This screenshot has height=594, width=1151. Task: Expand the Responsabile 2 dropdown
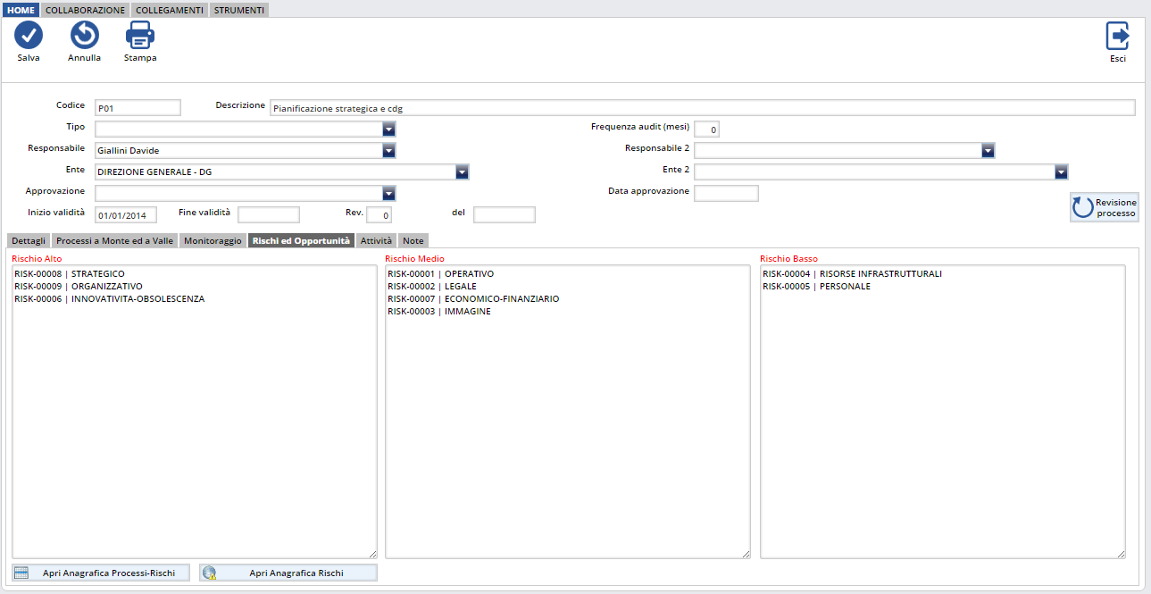click(988, 151)
